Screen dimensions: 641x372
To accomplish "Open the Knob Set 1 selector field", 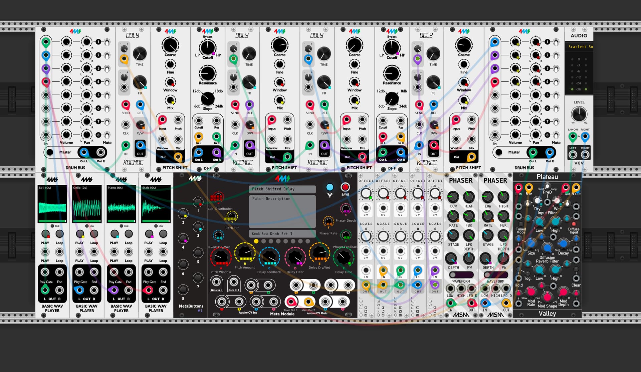I will tap(282, 234).
